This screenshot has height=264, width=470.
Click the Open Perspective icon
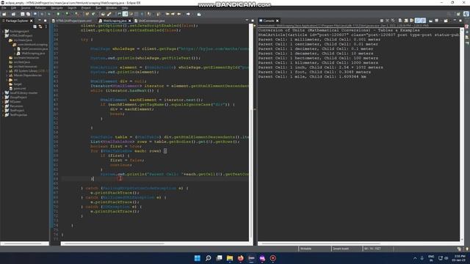click(x=458, y=14)
